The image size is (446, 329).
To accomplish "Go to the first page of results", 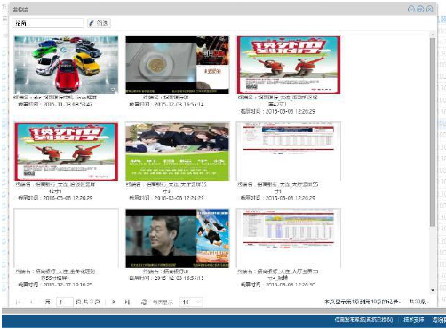I will coord(18,302).
